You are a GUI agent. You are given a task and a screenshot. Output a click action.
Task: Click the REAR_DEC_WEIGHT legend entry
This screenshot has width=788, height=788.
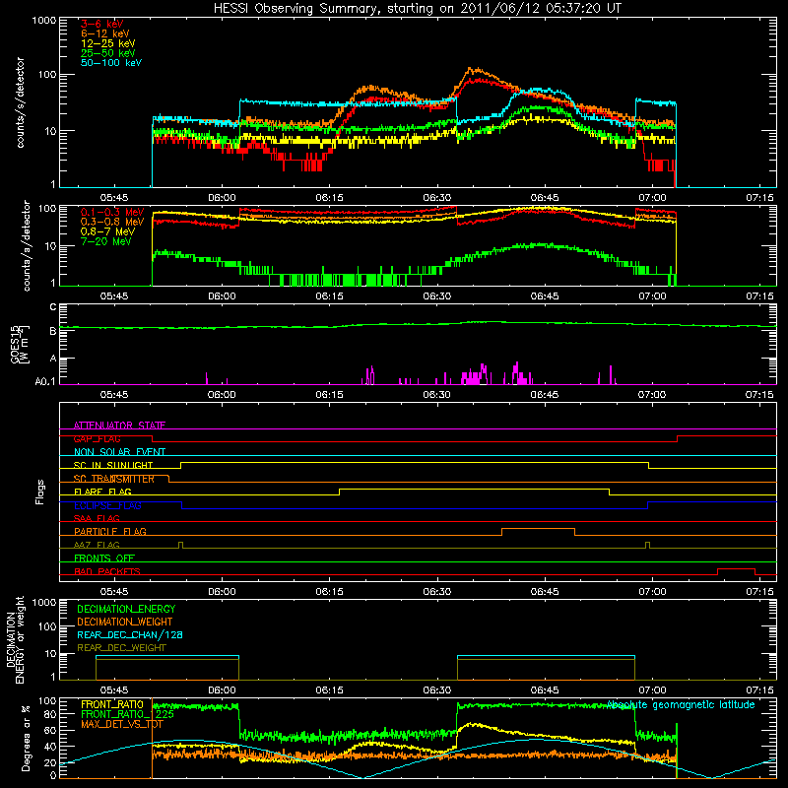point(121,648)
